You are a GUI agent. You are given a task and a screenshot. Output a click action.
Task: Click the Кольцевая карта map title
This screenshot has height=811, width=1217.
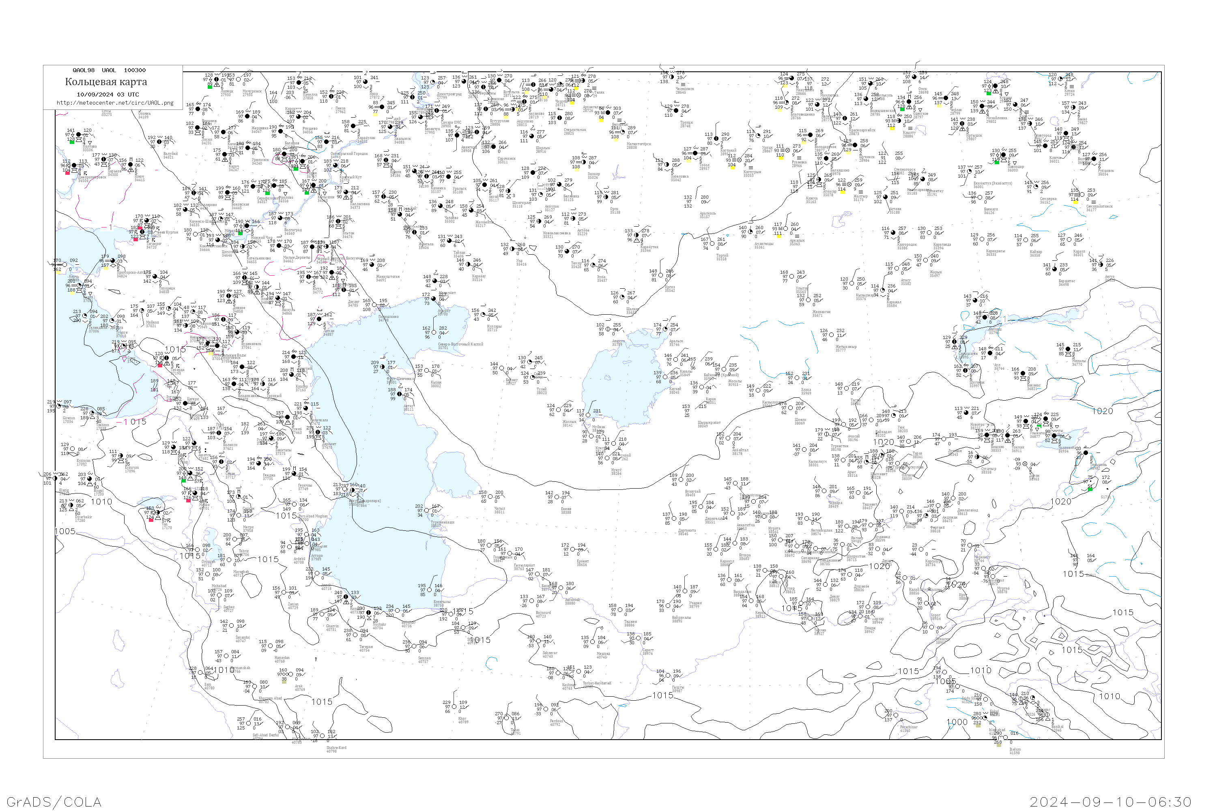click(106, 82)
